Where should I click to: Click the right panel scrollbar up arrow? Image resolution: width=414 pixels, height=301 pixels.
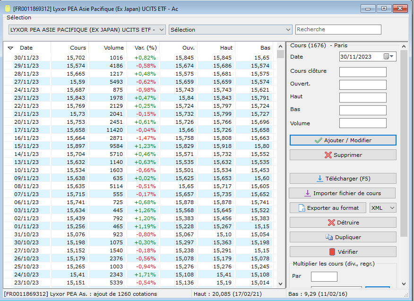[404, 46]
